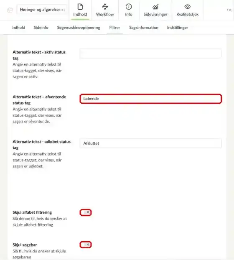Open the Indhold content app tab
The height and width of the screenshot is (260, 234).
click(x=80, y=10)
